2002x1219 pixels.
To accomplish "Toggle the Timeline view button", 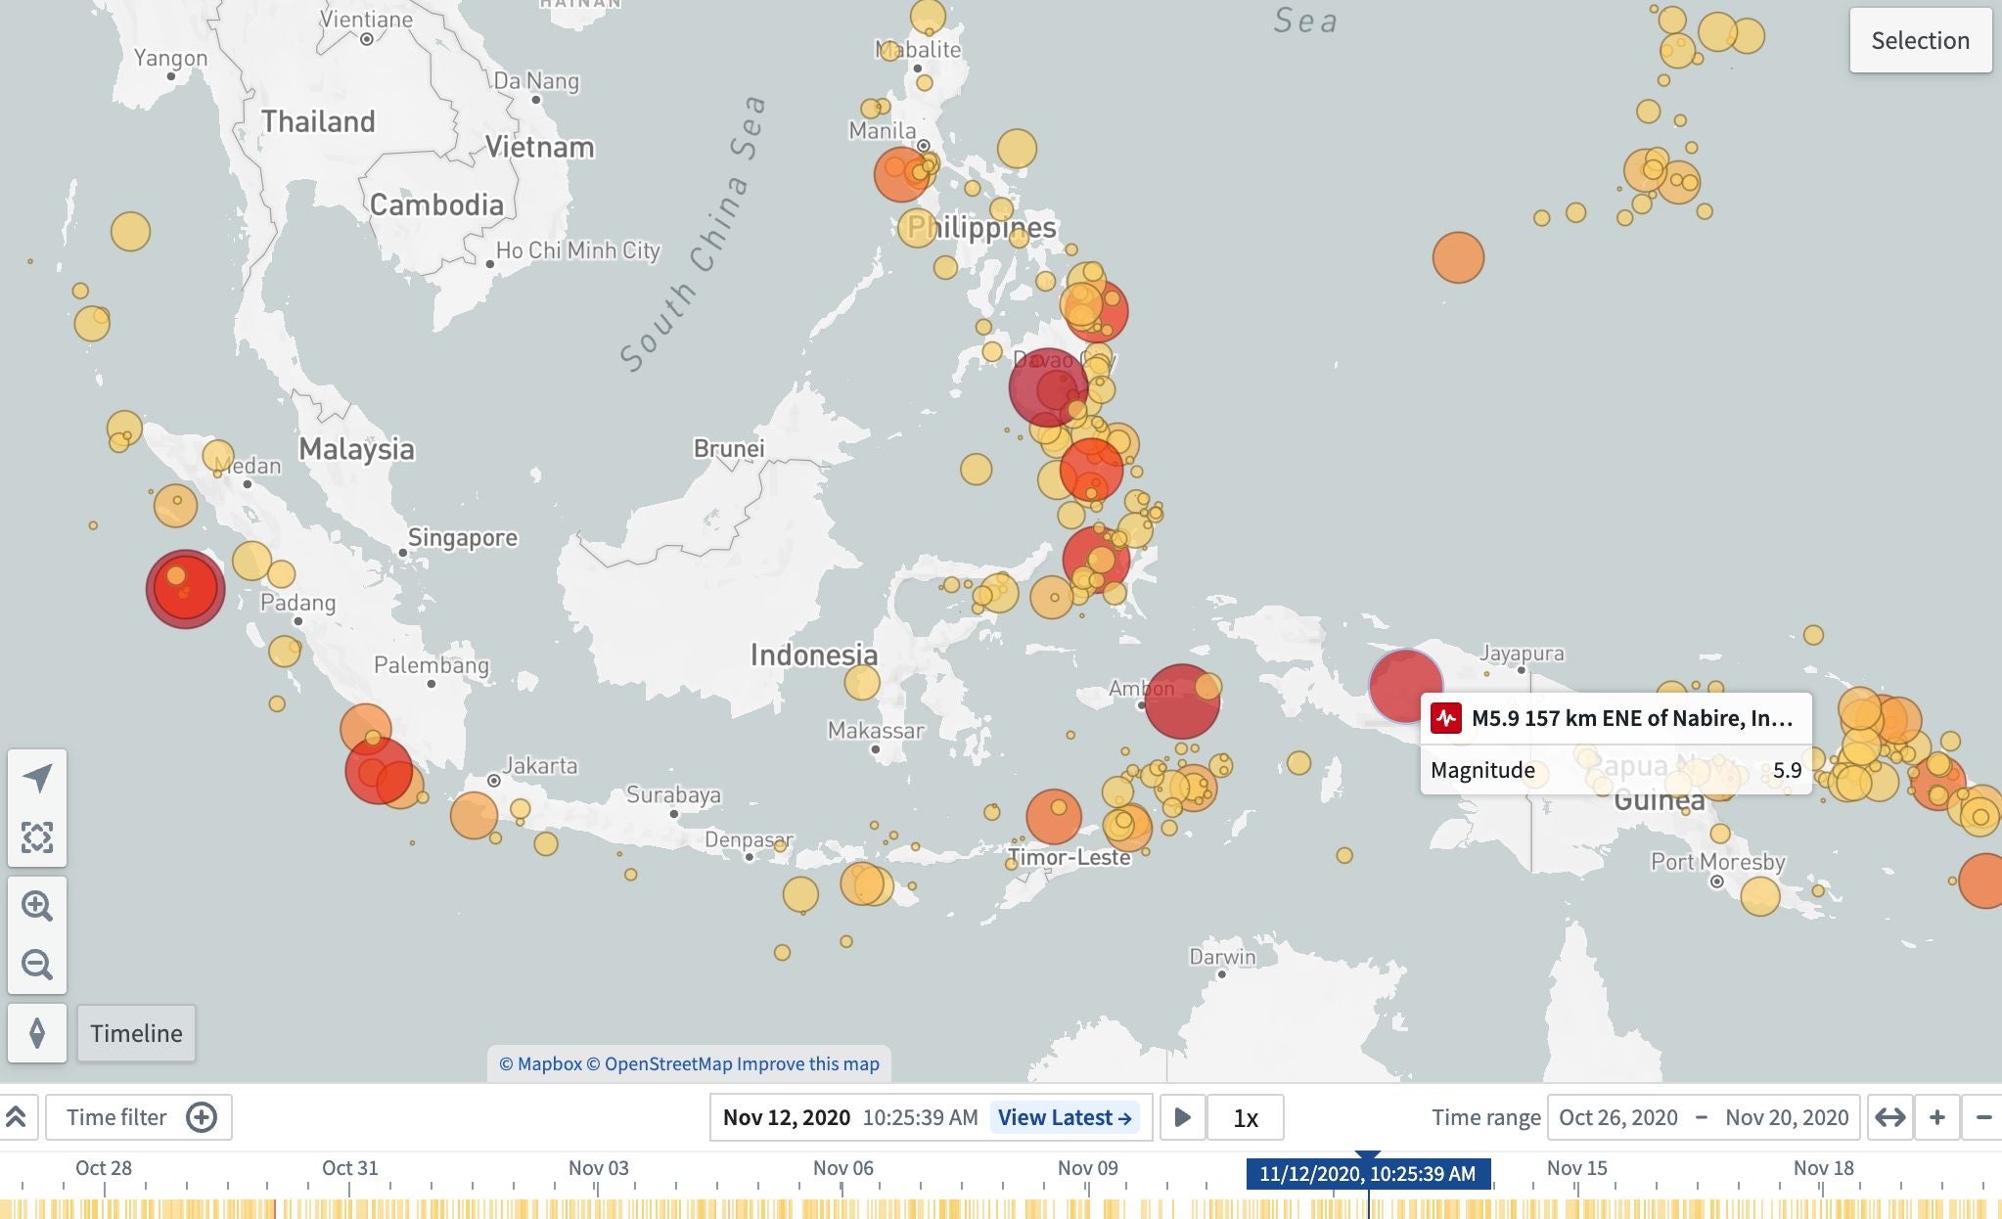I will pos(136,1032).
